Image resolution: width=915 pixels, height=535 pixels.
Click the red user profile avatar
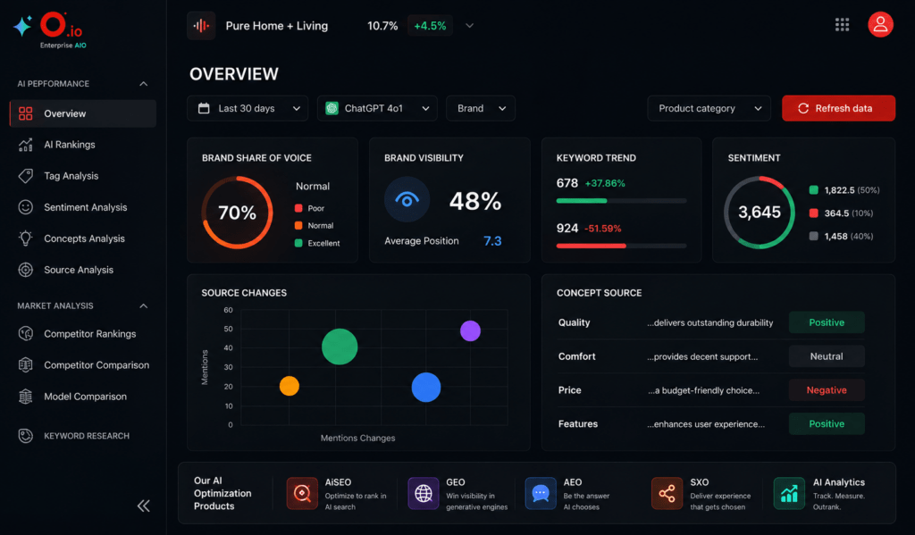click(x=880, y=24)
